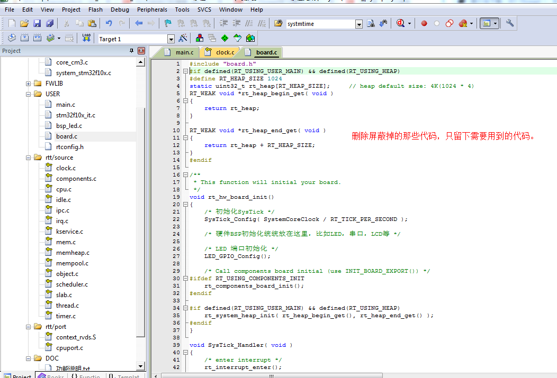557x378 pixels.
Task: Insert or remove a breakpoint
Action: pyautogui.click(x=424, y=23)
